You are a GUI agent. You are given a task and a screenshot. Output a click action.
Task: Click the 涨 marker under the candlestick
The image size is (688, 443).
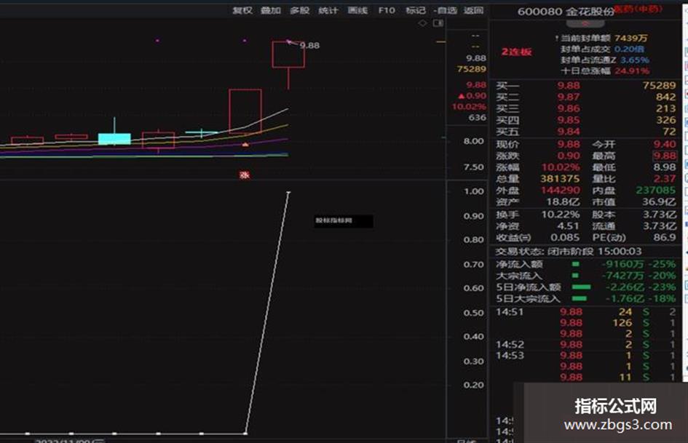(x=245, y=175)
